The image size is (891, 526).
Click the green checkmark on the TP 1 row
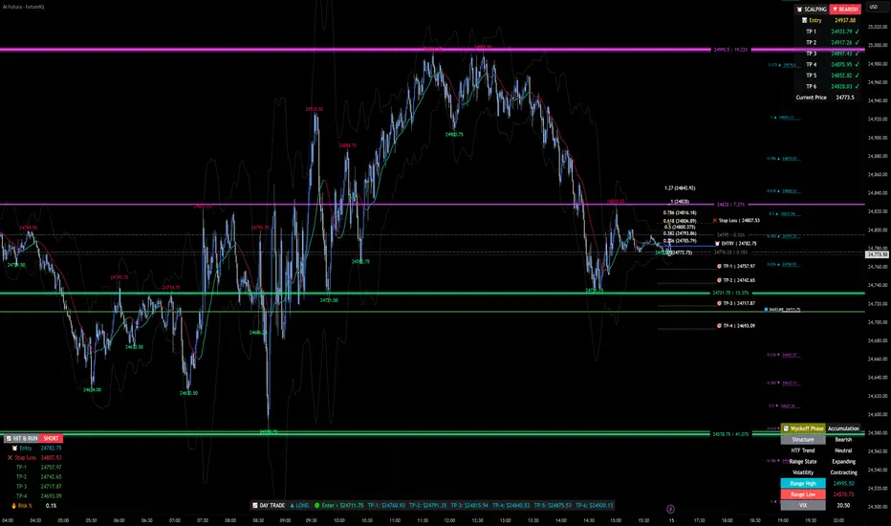point(857,32)
